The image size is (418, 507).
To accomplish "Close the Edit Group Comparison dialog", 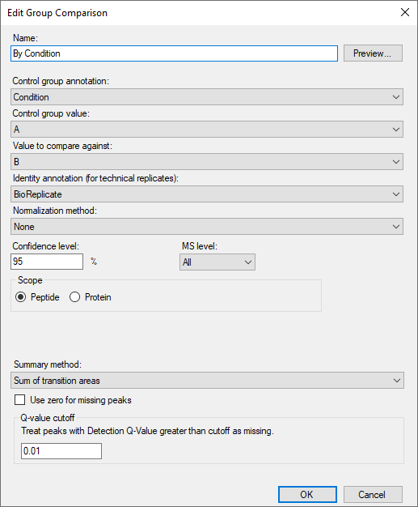I will pos(405,12).
